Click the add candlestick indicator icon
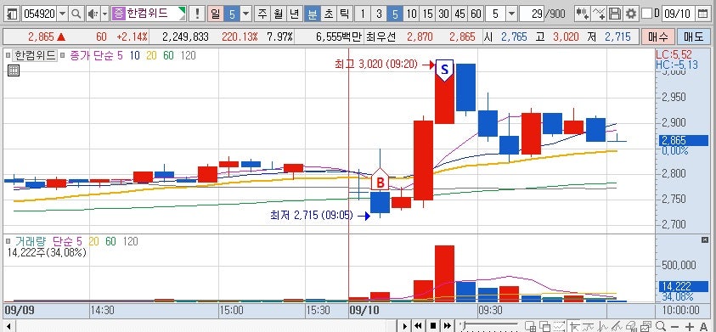 (582, 14)
